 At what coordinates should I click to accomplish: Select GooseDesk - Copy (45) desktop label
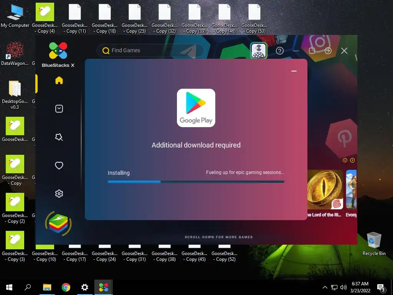[x=195, y=256]
